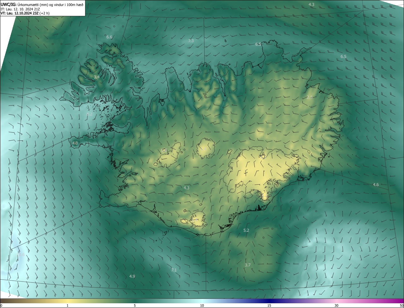The image size is (404, 308).
Task: Click the colour scale tick label 10
Action: [202, 305]
